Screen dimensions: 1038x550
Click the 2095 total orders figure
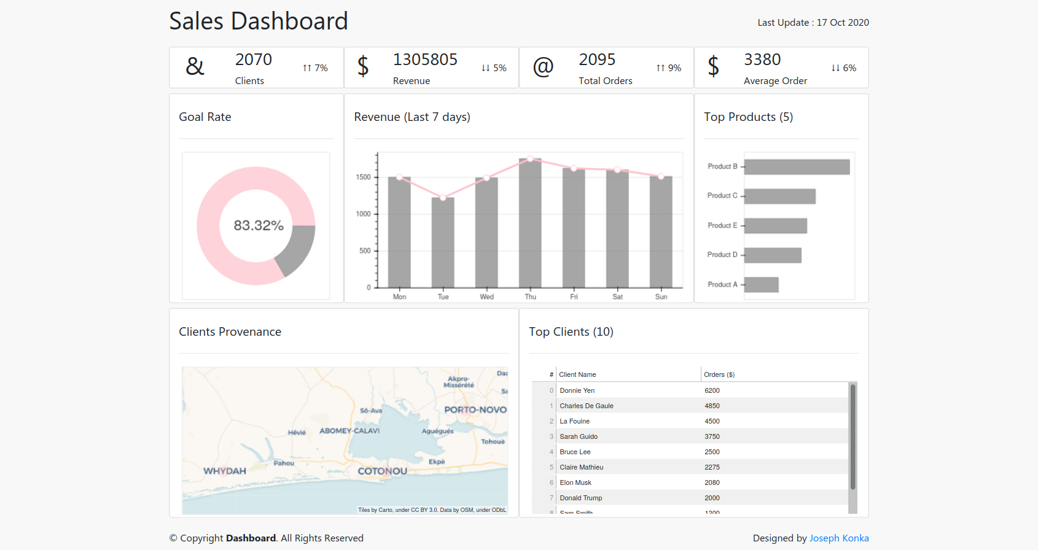597,60
